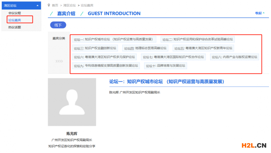The height and width of the screenshot is (153, 271).
Task: Select 论坛一: 知识产权城市论坛 category
Action: click(113, 39)
